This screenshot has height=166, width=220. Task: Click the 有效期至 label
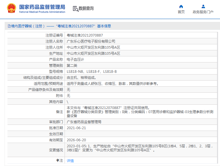(56, 140)
